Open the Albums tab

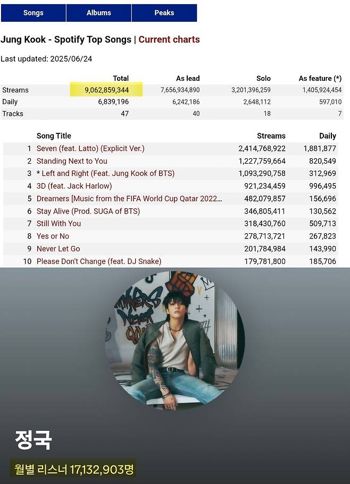pyautogui.click(x=98, y=13)
